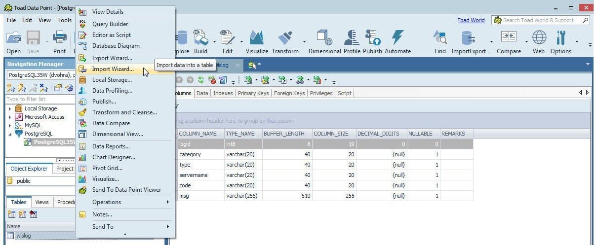This screenshot has width=594, height=245.
Task: Open the File menu
Action: tap(11, 20)
